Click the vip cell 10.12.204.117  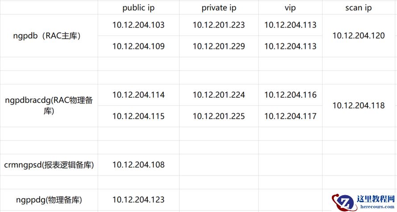pos(290,116)
